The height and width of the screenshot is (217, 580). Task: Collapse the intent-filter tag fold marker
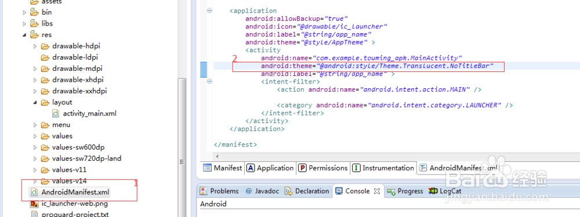coord(209,81)
